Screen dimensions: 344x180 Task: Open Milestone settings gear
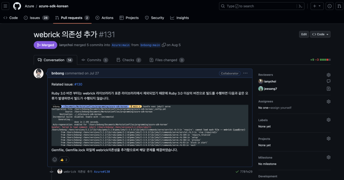tap(328, 157)
